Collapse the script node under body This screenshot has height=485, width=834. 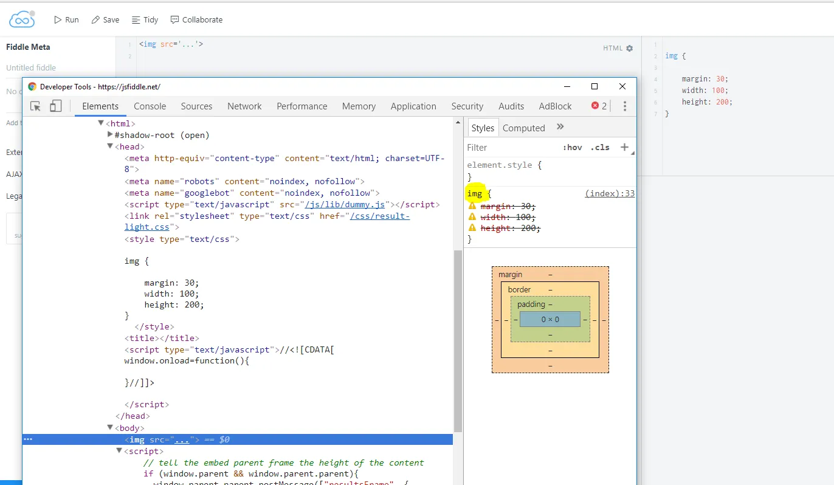(119, 451)
